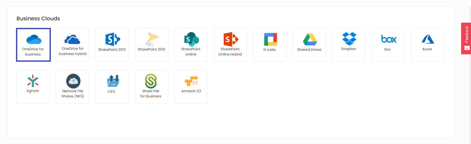Click the "Business Clouds" heading
Viewport: 471px width, 144px height.
[x=38, y=18]
